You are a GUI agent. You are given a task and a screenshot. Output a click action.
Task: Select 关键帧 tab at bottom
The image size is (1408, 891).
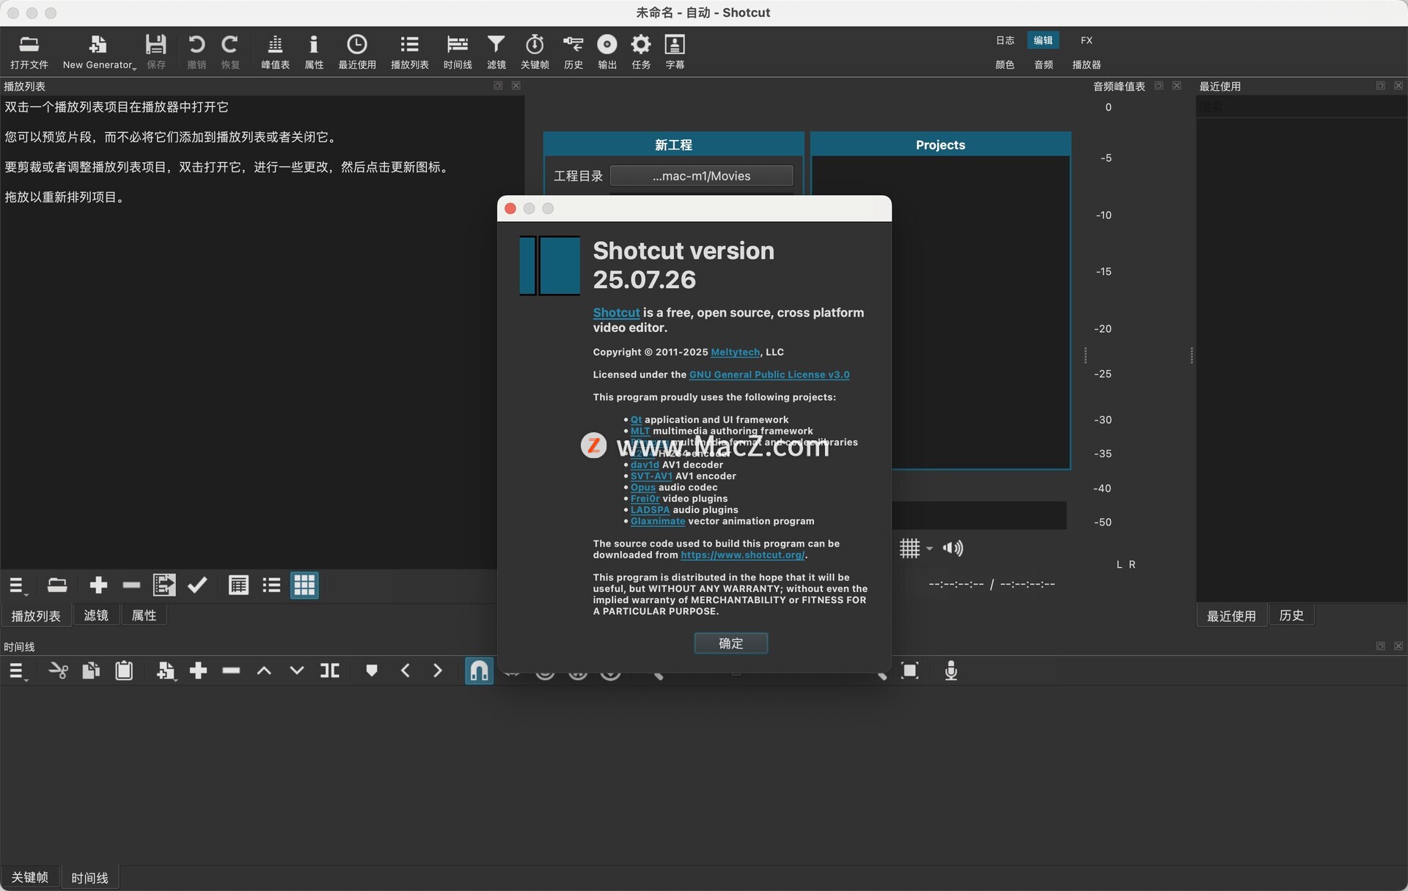click(29, 877)
